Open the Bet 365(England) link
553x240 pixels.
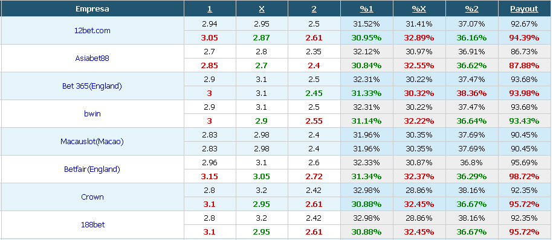pyautogui.click(x=92, y=86)
